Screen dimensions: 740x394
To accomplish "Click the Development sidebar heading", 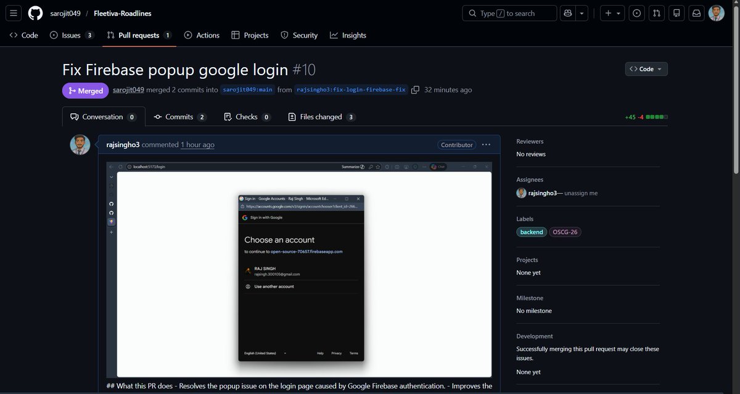I will click(535, 336).
